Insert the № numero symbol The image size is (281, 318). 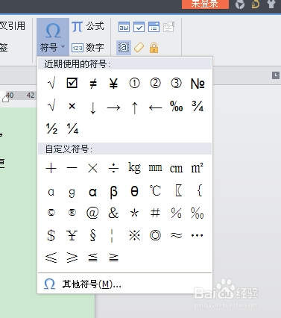point(198,84)
